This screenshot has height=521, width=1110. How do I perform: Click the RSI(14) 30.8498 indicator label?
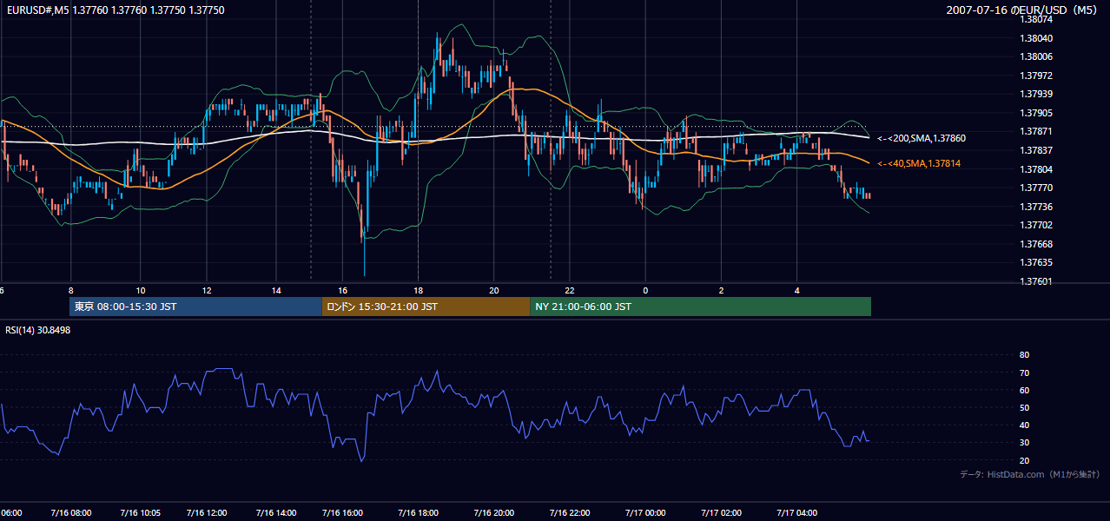38,330
